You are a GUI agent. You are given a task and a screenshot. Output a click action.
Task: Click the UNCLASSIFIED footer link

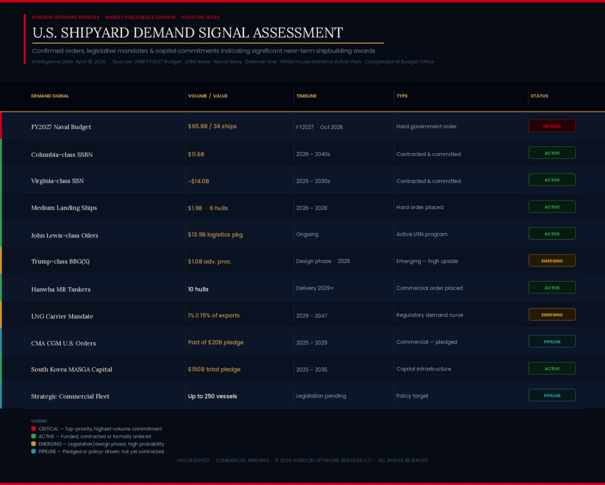click(x=193, y=460)
